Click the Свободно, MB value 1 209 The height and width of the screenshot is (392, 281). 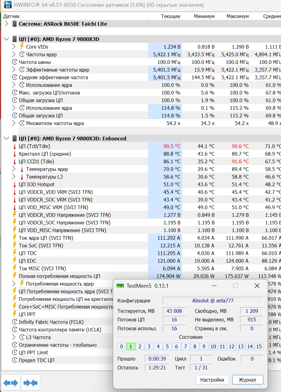tap(252, 311)
